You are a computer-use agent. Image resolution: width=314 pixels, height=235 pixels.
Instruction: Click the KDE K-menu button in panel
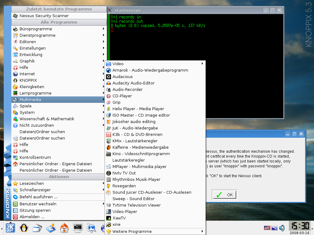(10, 228)
